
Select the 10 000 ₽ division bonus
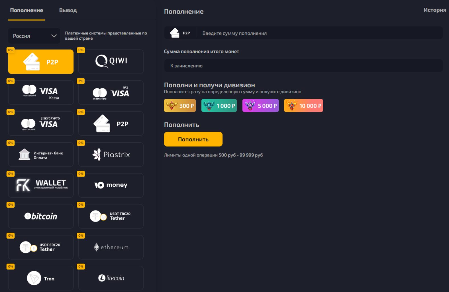tap(303, 106)
